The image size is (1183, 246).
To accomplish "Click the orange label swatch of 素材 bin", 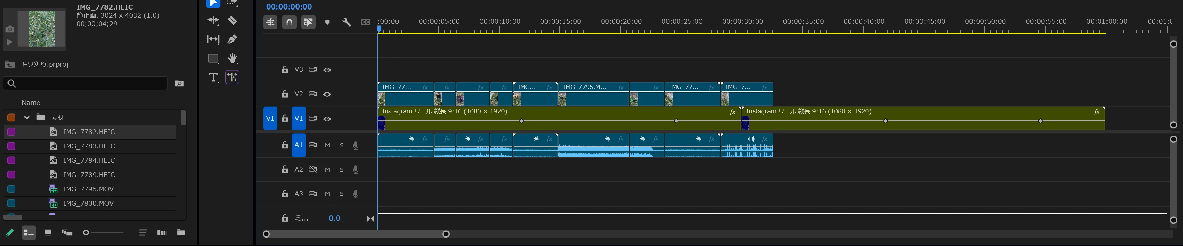I will click(x=12, y=118).
